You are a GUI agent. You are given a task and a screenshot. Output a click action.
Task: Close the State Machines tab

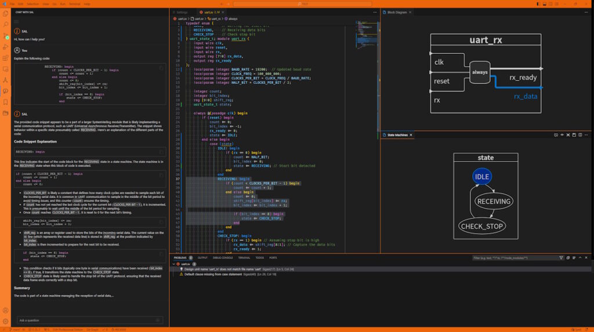412,135
